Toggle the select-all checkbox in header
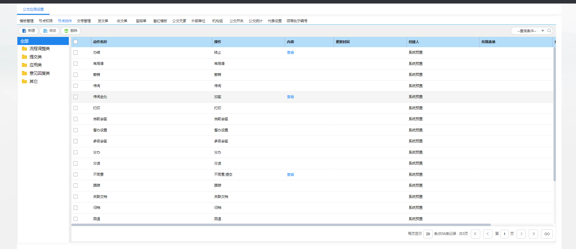This screenshot has height=249, width=576. coord(76,42)
